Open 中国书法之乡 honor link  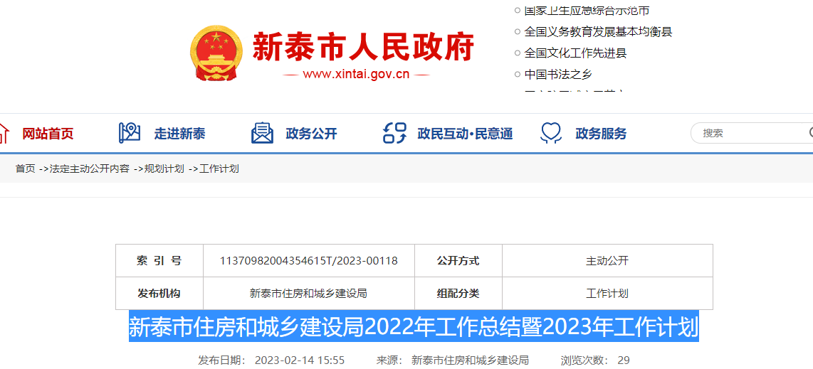coord(558,74)
